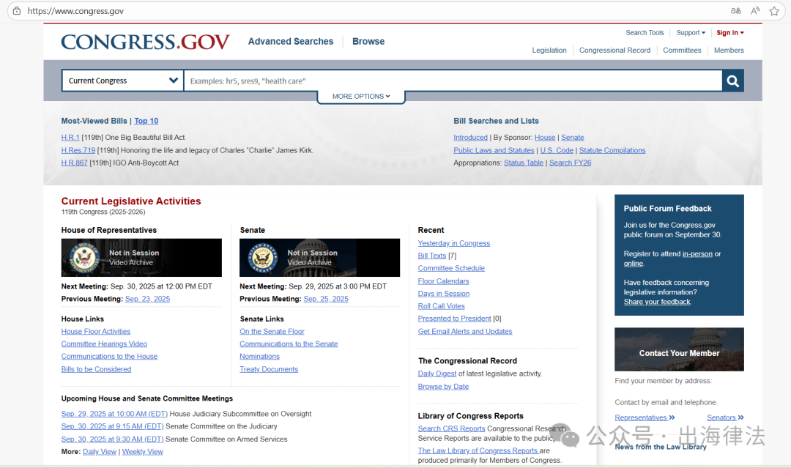Go to Legislation in top navigation

pyautogui.click(x=549, y=51)
